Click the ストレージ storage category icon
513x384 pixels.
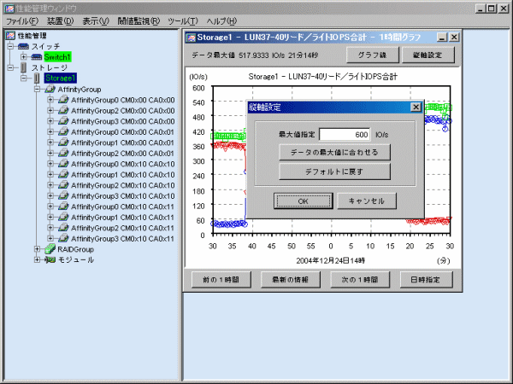pyautogui.click(x=24, y=67)
